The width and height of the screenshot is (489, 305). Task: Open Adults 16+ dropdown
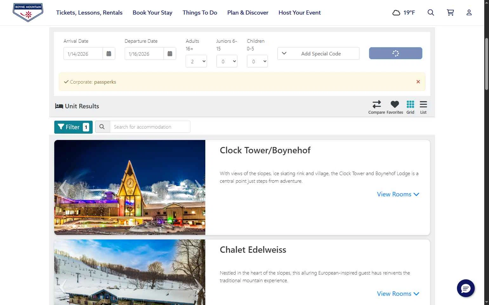coord(196,61)
